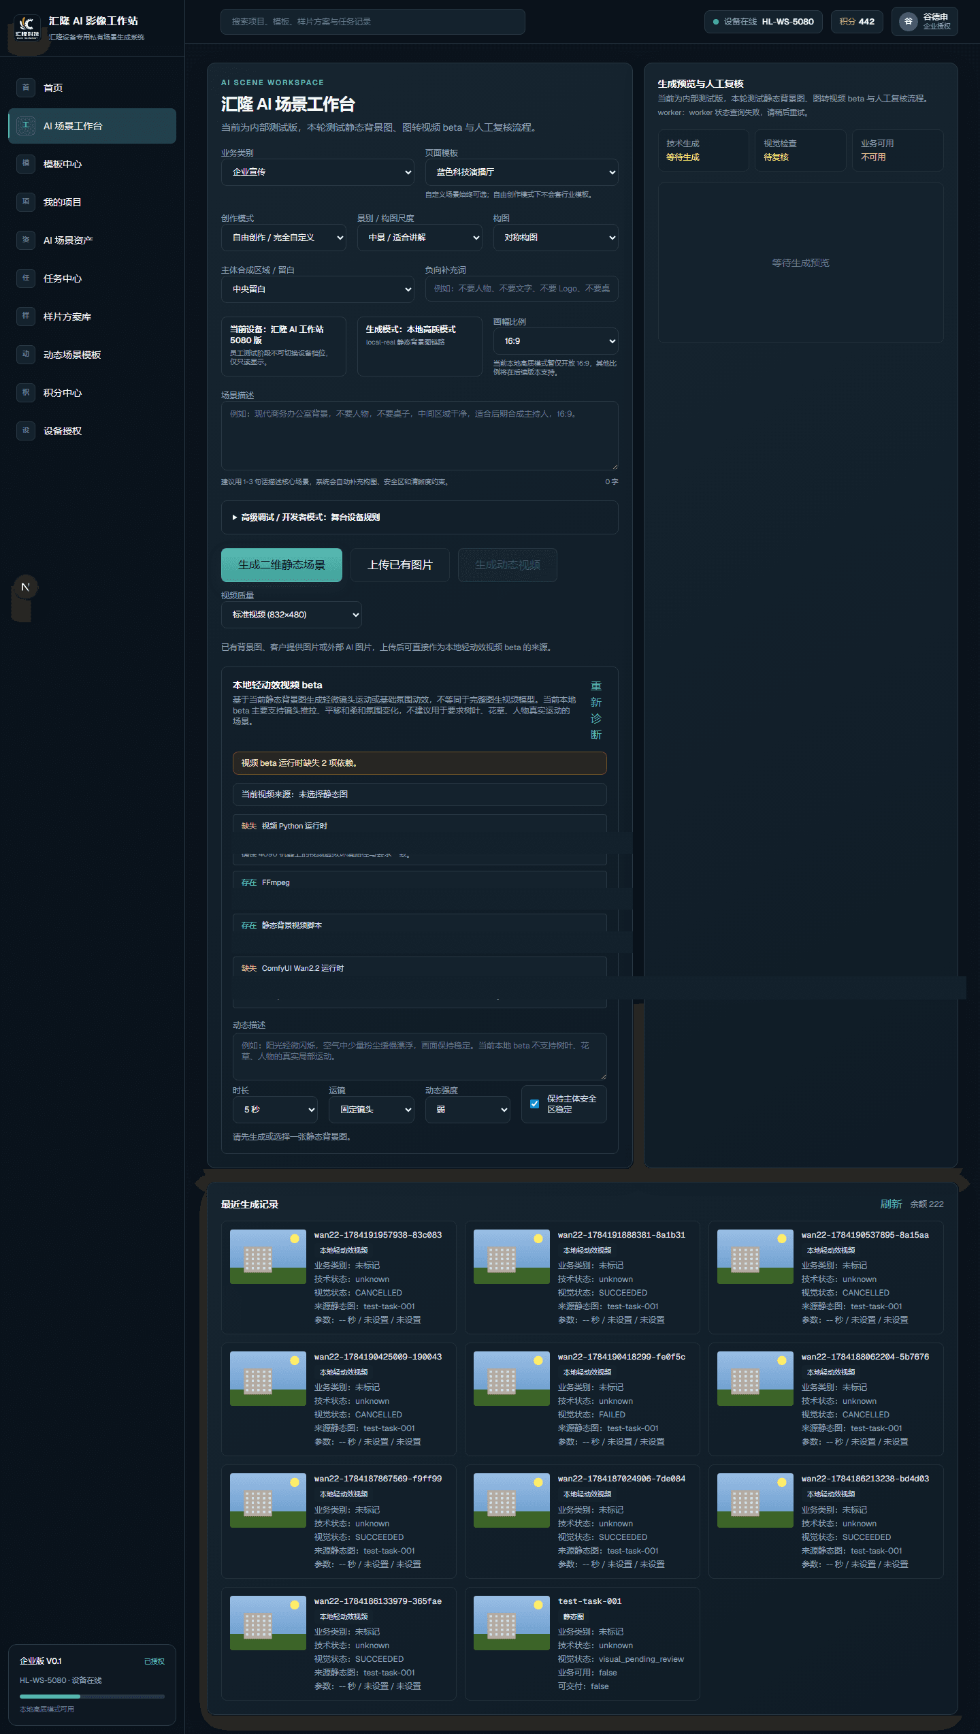The image size is (980, 1734).
Task: Click the 谷 user avatar icon
Action: click(x=908, y=21)
